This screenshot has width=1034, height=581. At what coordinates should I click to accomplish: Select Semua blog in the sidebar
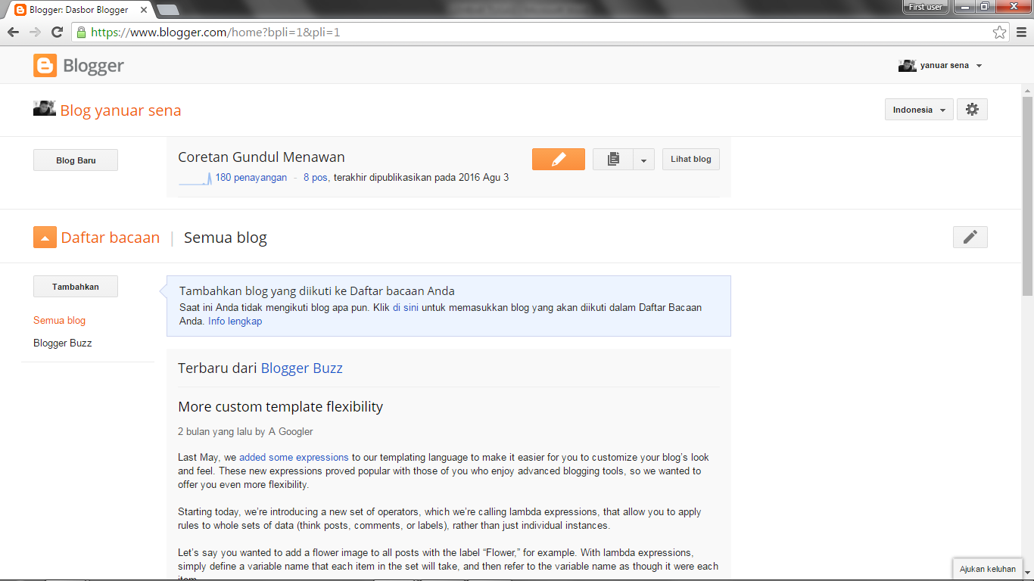[59, 321]
